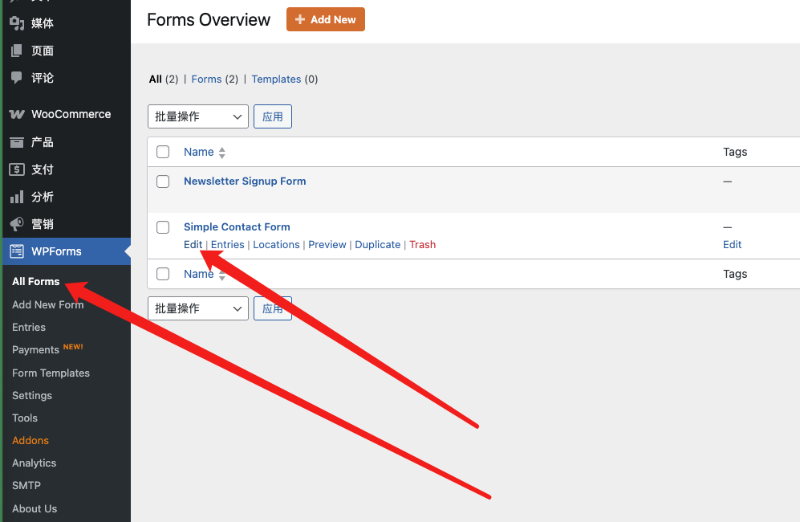Click the Tags label in the table footer
Screen dimensions: 800x522
(735, 274)
